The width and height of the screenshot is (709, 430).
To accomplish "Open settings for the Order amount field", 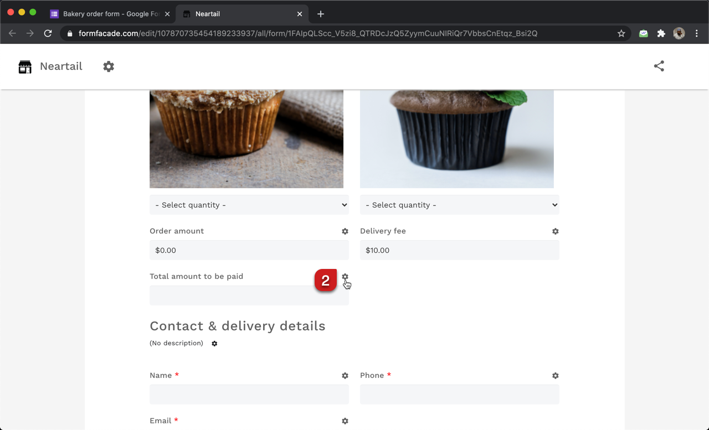I will tap(345, 231).
